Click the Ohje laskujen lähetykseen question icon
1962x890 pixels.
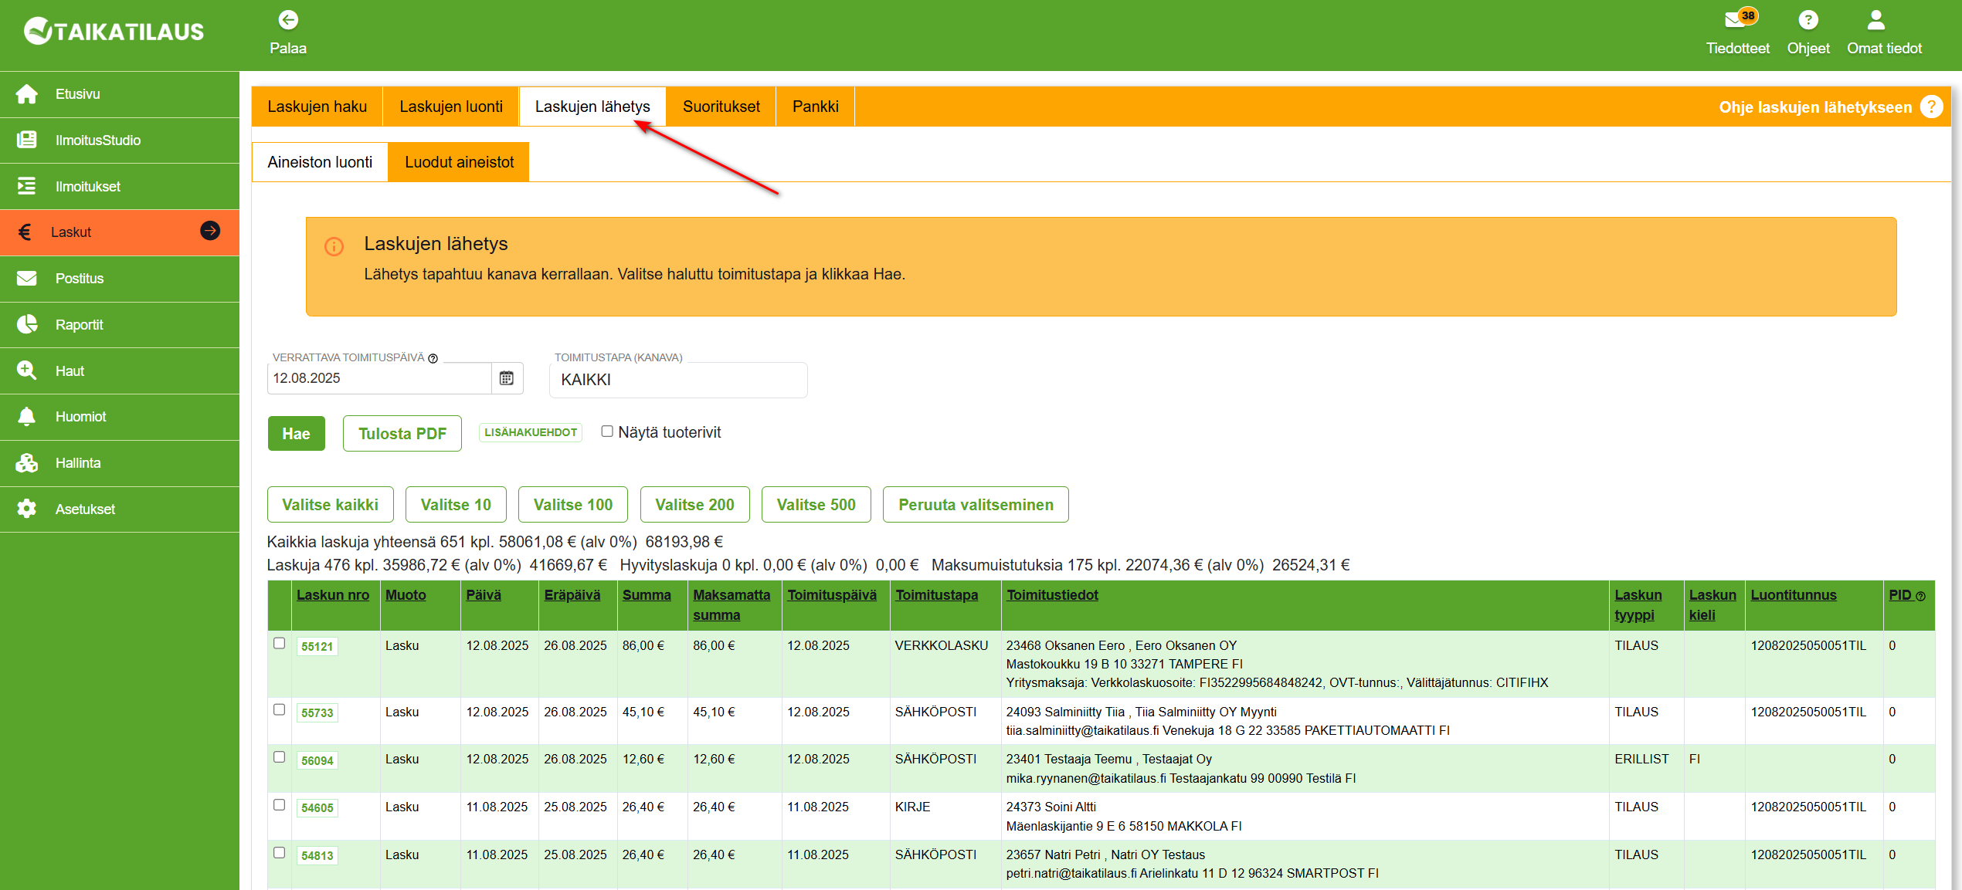[x=1931, y=107]
